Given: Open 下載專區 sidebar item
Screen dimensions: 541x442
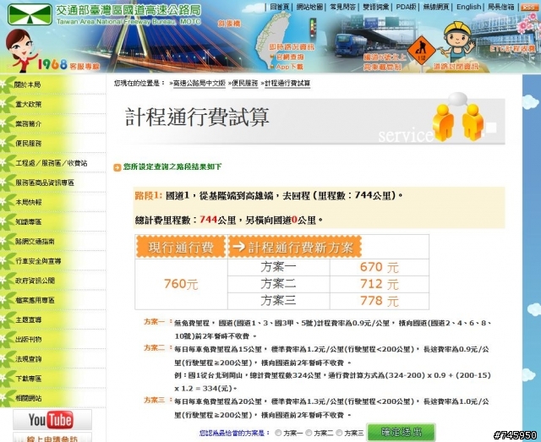Looking at the screenshot, I should point(28,379).
